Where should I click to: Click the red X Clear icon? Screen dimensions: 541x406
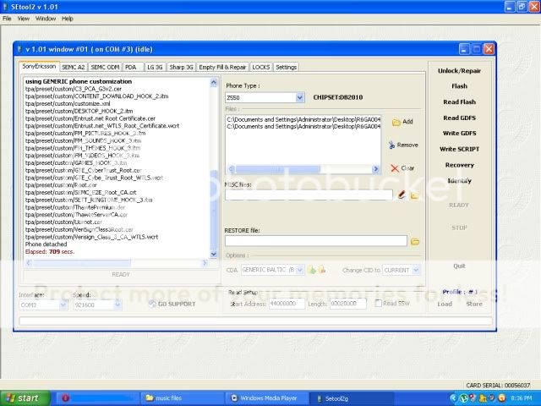pyautogui.click(x=395, y=168)
